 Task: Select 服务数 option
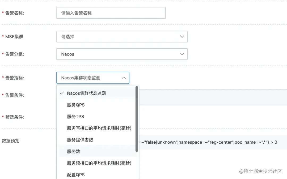[x=97, y=152]
